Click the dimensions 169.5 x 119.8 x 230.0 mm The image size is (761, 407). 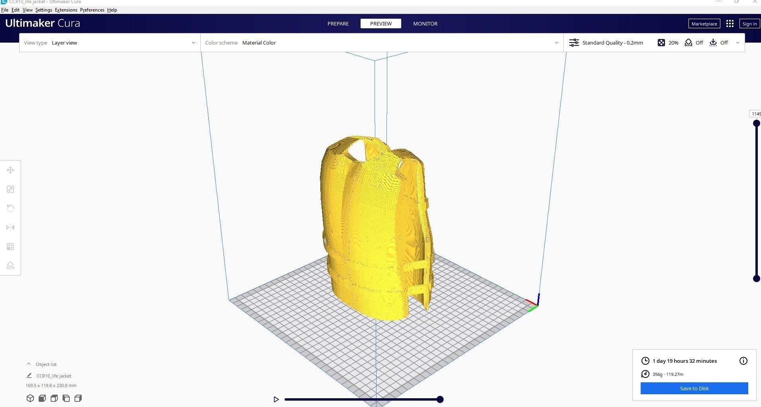(51, 385)
